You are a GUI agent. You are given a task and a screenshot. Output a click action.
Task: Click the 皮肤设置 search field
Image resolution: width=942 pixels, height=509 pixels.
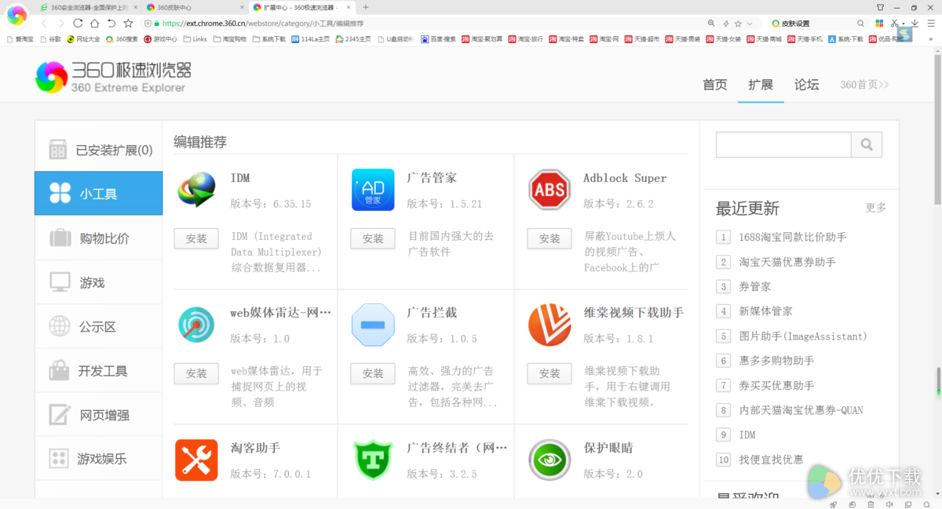[x=818, y=24]
